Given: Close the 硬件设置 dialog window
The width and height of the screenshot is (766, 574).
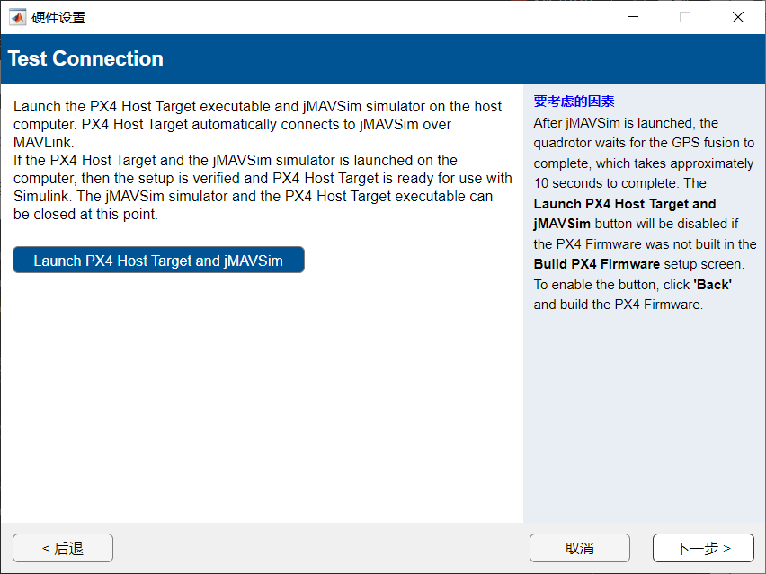Looking at the screenshot, I should click(x=738, y=17).
